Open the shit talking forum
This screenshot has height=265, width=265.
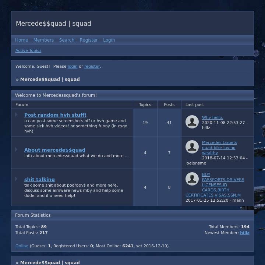click(x=39, y=179)
